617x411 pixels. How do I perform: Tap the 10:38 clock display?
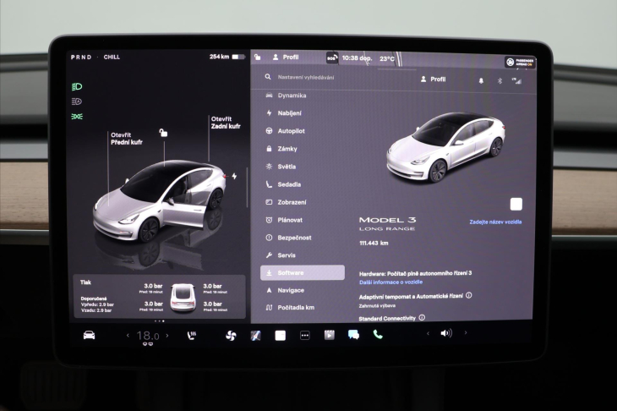pyautogui.click(x=357, y=58)
